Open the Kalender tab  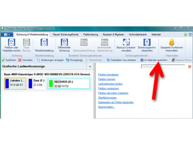(x=156, y=35)
